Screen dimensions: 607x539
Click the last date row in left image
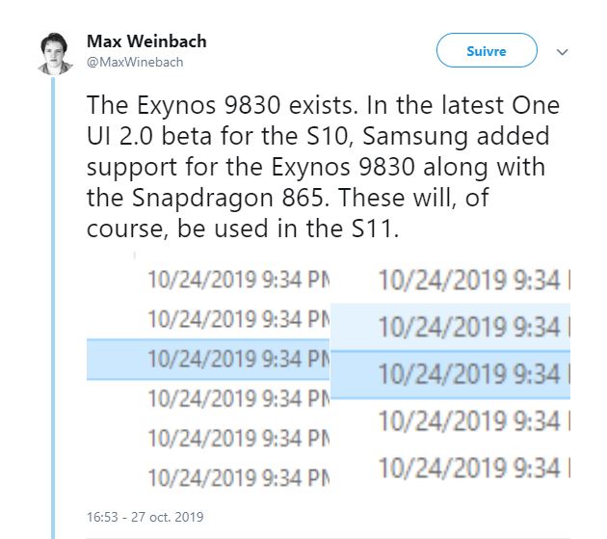tap(237, 476)
